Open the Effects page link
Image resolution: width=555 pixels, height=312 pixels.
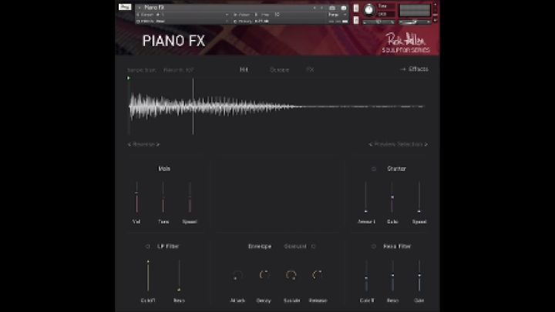(414, 69)
